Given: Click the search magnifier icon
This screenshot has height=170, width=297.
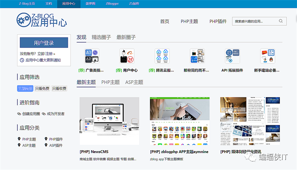Looking at the screenshot, I should [281, 21].
